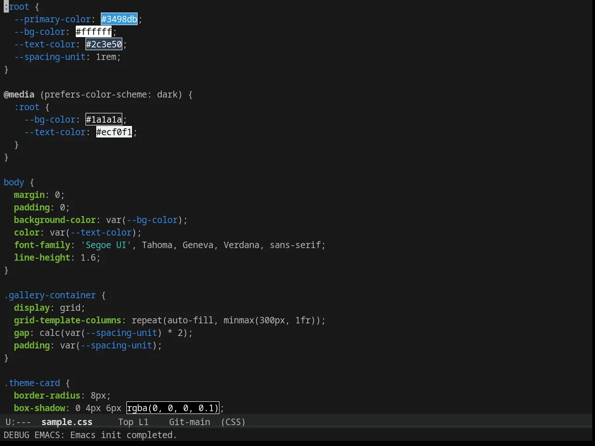Click the sans-serif fallback font
Image resolution: width=595 pixels, height=446 pixels.
click(296, 245)
